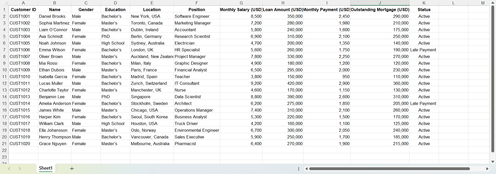
Task: Select the Education header cell
Action: [115, 10]
